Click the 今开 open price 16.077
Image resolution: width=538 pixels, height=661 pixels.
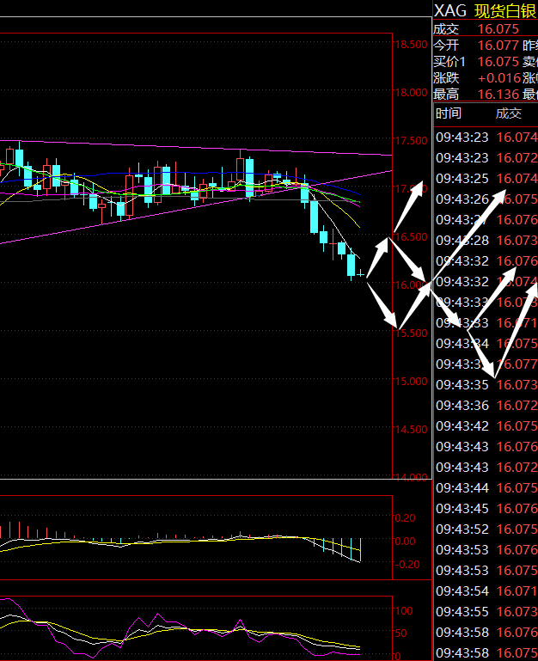[x=498, y=45]
